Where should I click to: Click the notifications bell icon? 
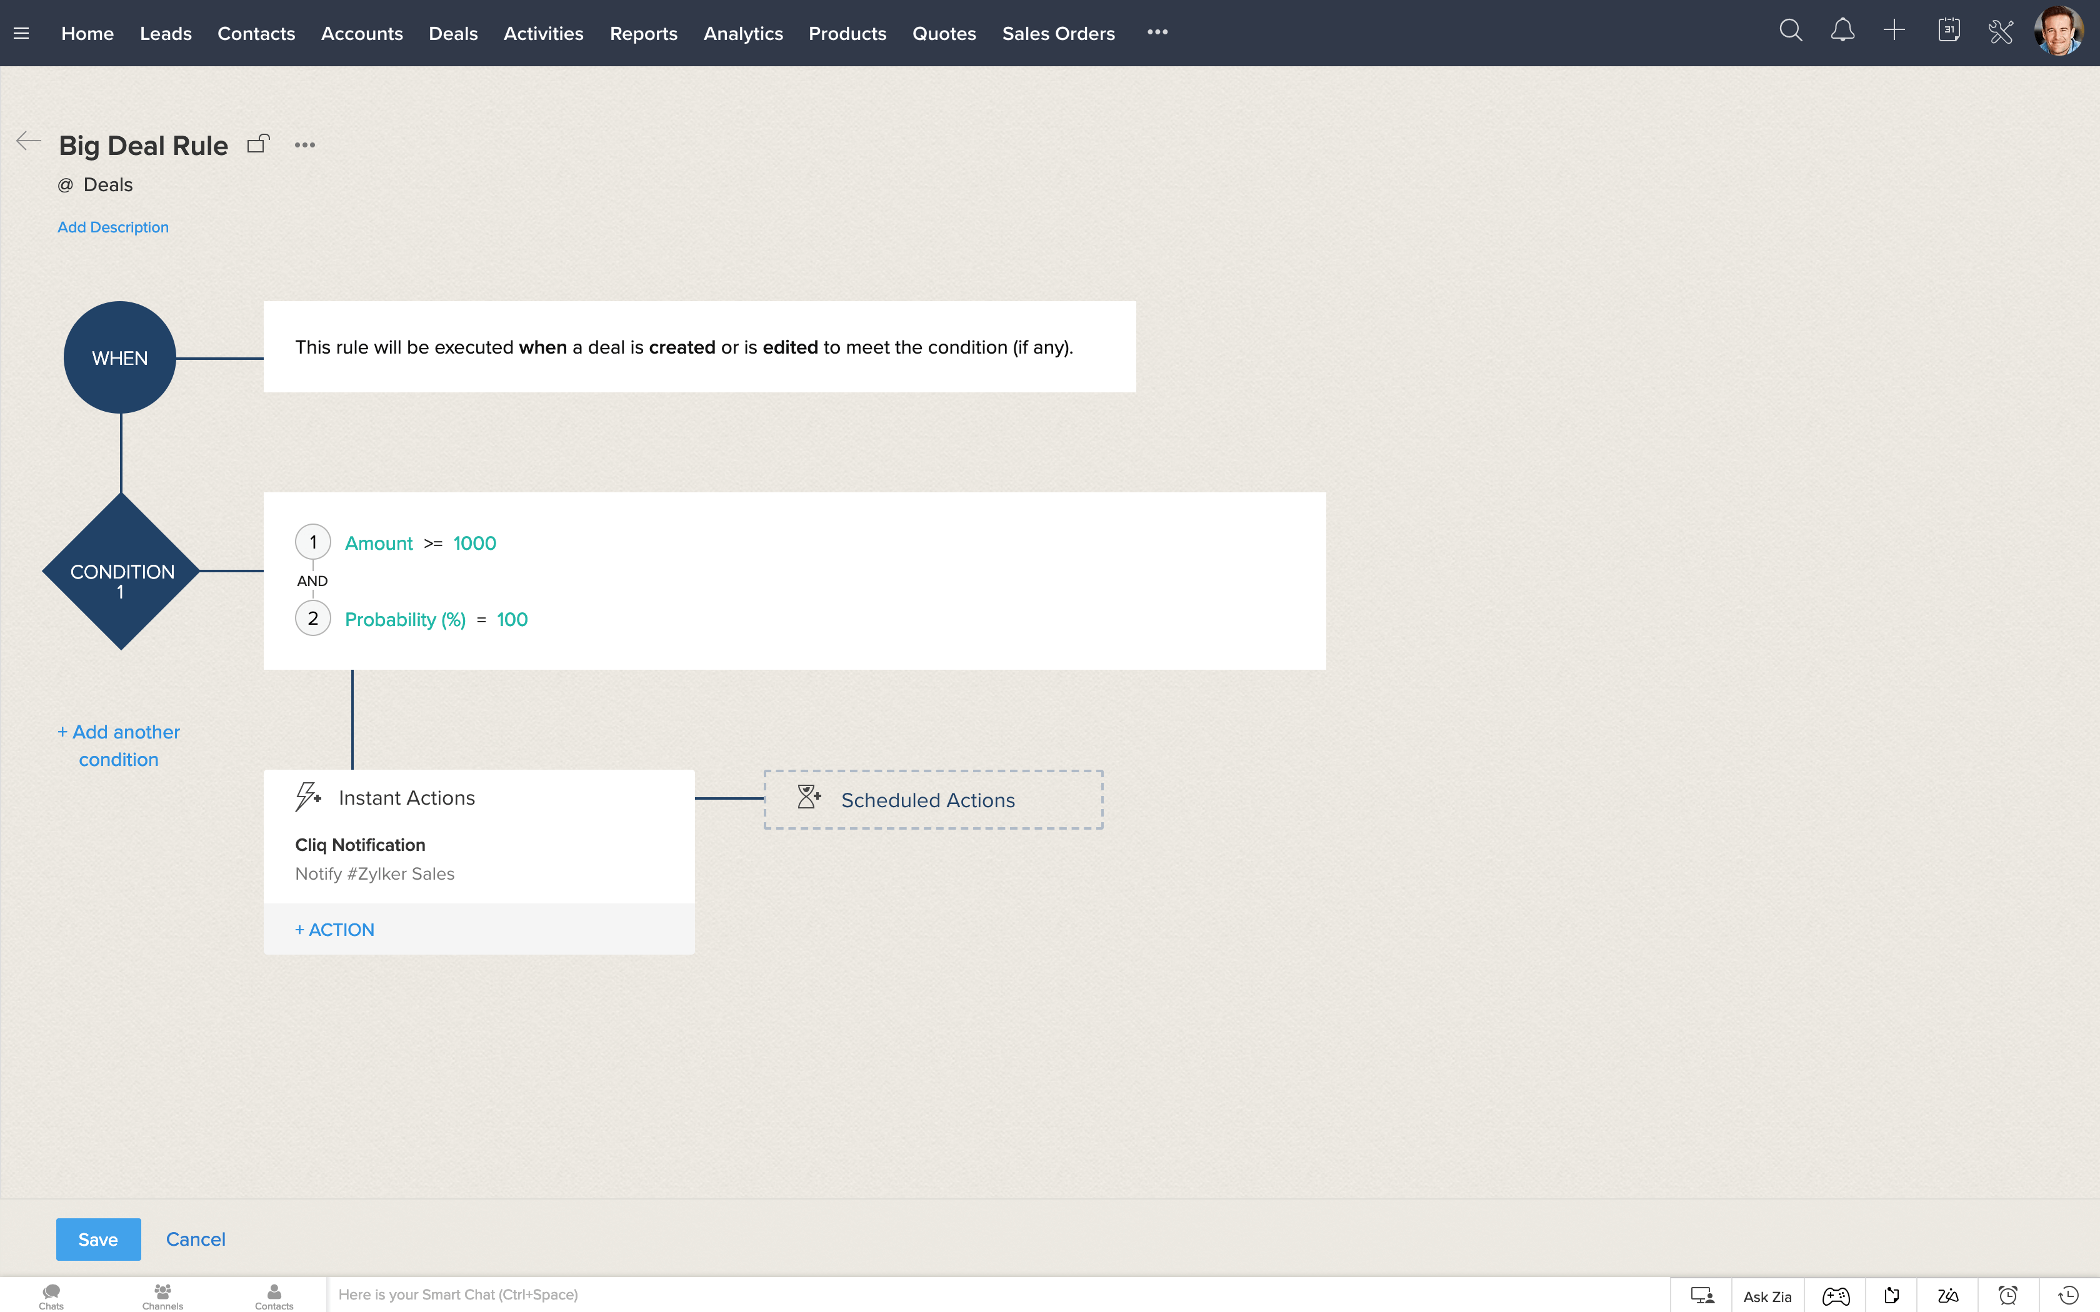point(1842,31)
